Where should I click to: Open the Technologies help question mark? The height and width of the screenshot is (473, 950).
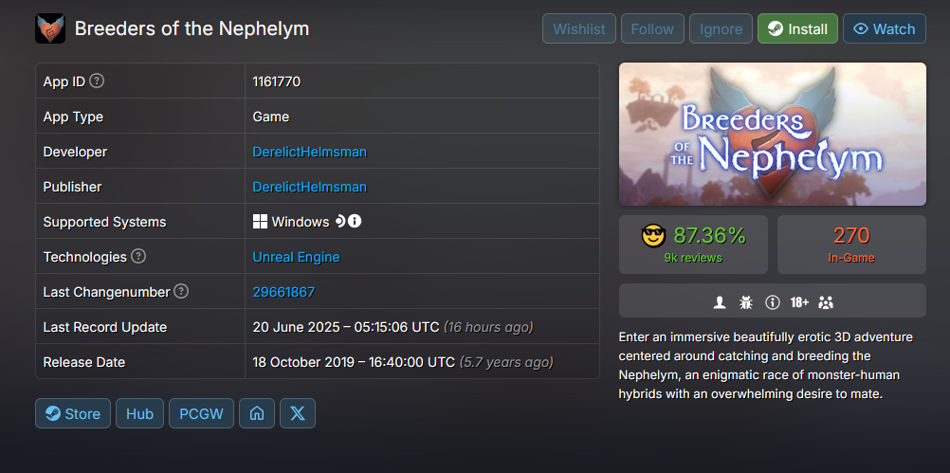pyautogui.click(x=138, y=256)
